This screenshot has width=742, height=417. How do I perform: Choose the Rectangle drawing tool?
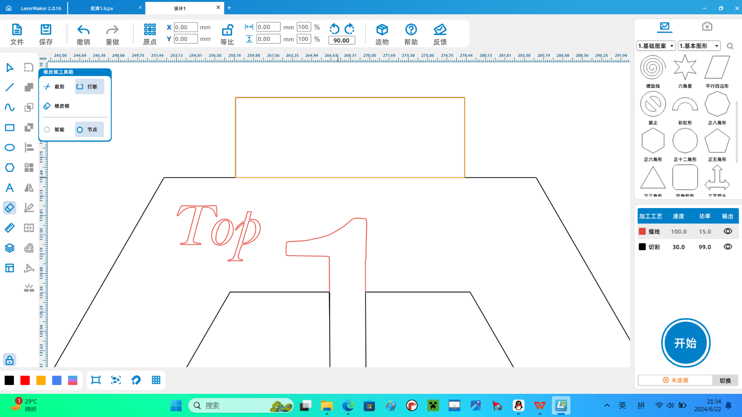9,127
